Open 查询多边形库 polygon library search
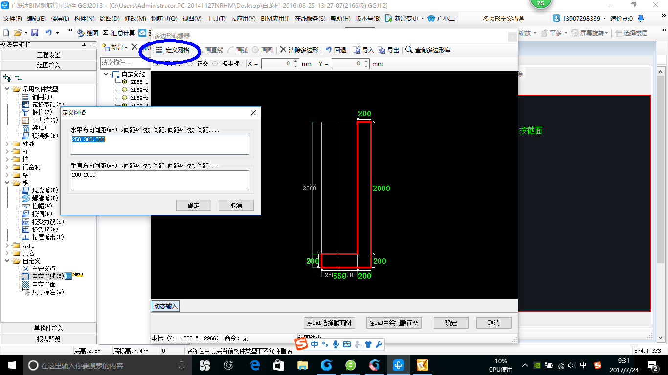668x375 pixels. (x=428, y=50)
